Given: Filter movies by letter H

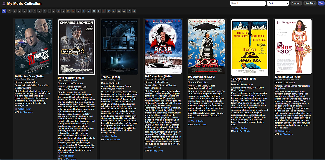Looking at the screenshot, I should [45, 11].
